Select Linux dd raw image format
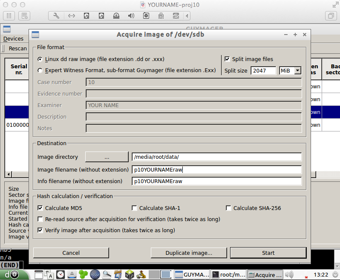The width and height of the screenshot is (340, 280). (x=40, y=59)
